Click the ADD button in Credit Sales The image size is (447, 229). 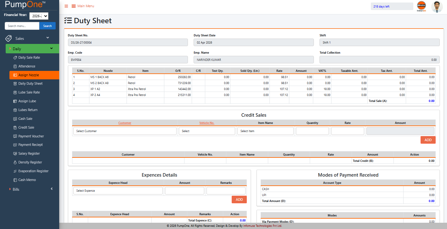428,140
